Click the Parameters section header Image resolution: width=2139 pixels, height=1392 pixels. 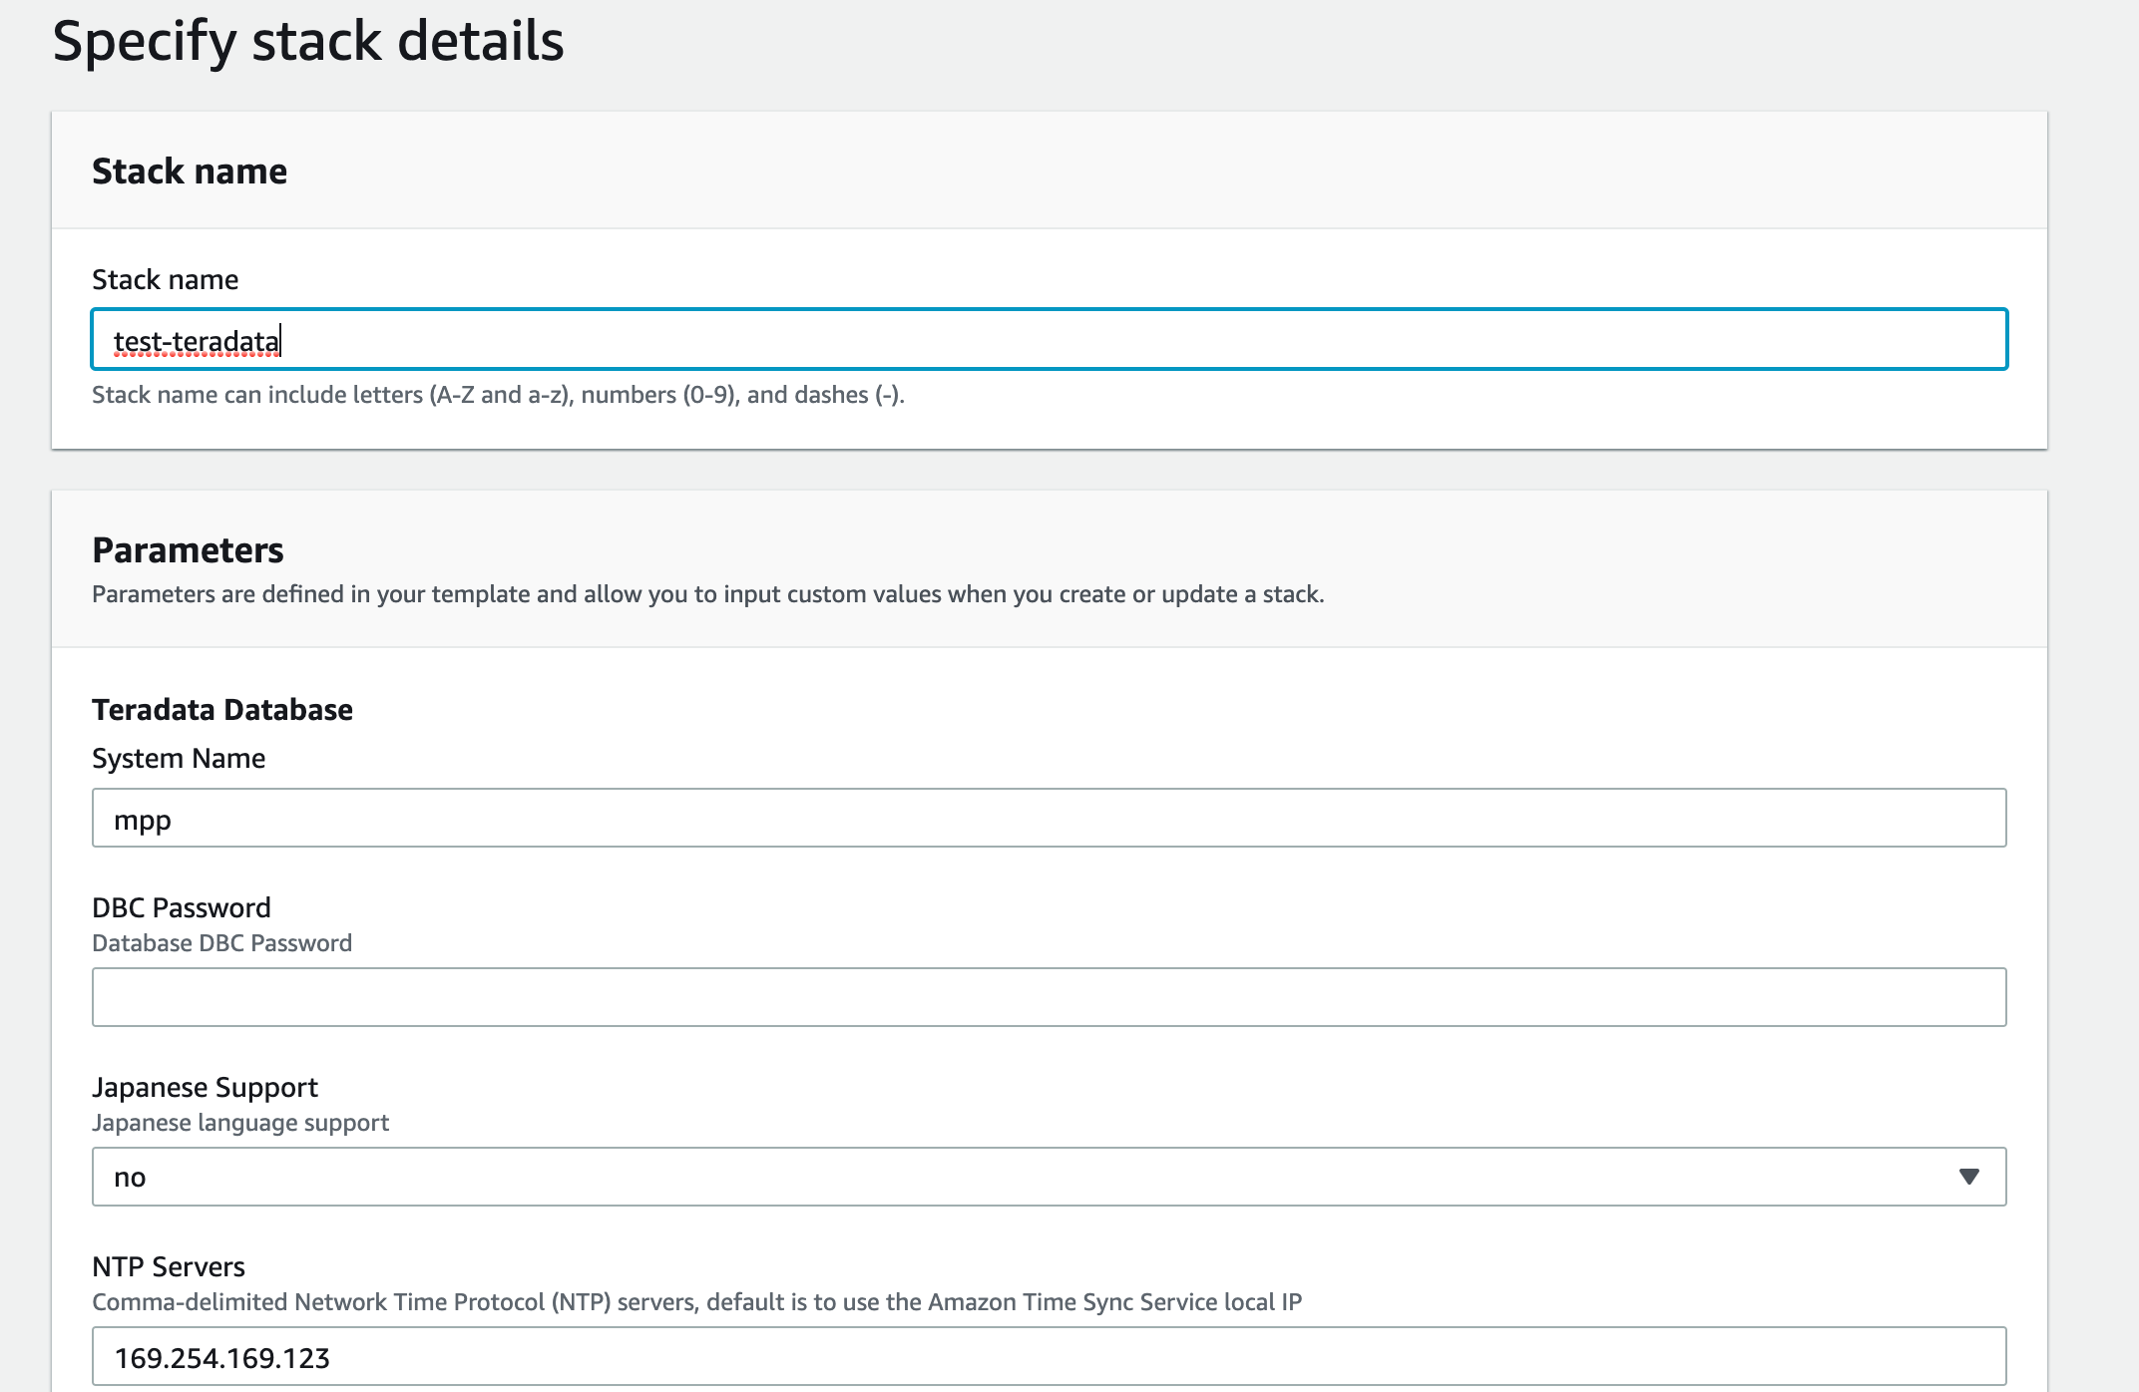click(x=188, y=548)
